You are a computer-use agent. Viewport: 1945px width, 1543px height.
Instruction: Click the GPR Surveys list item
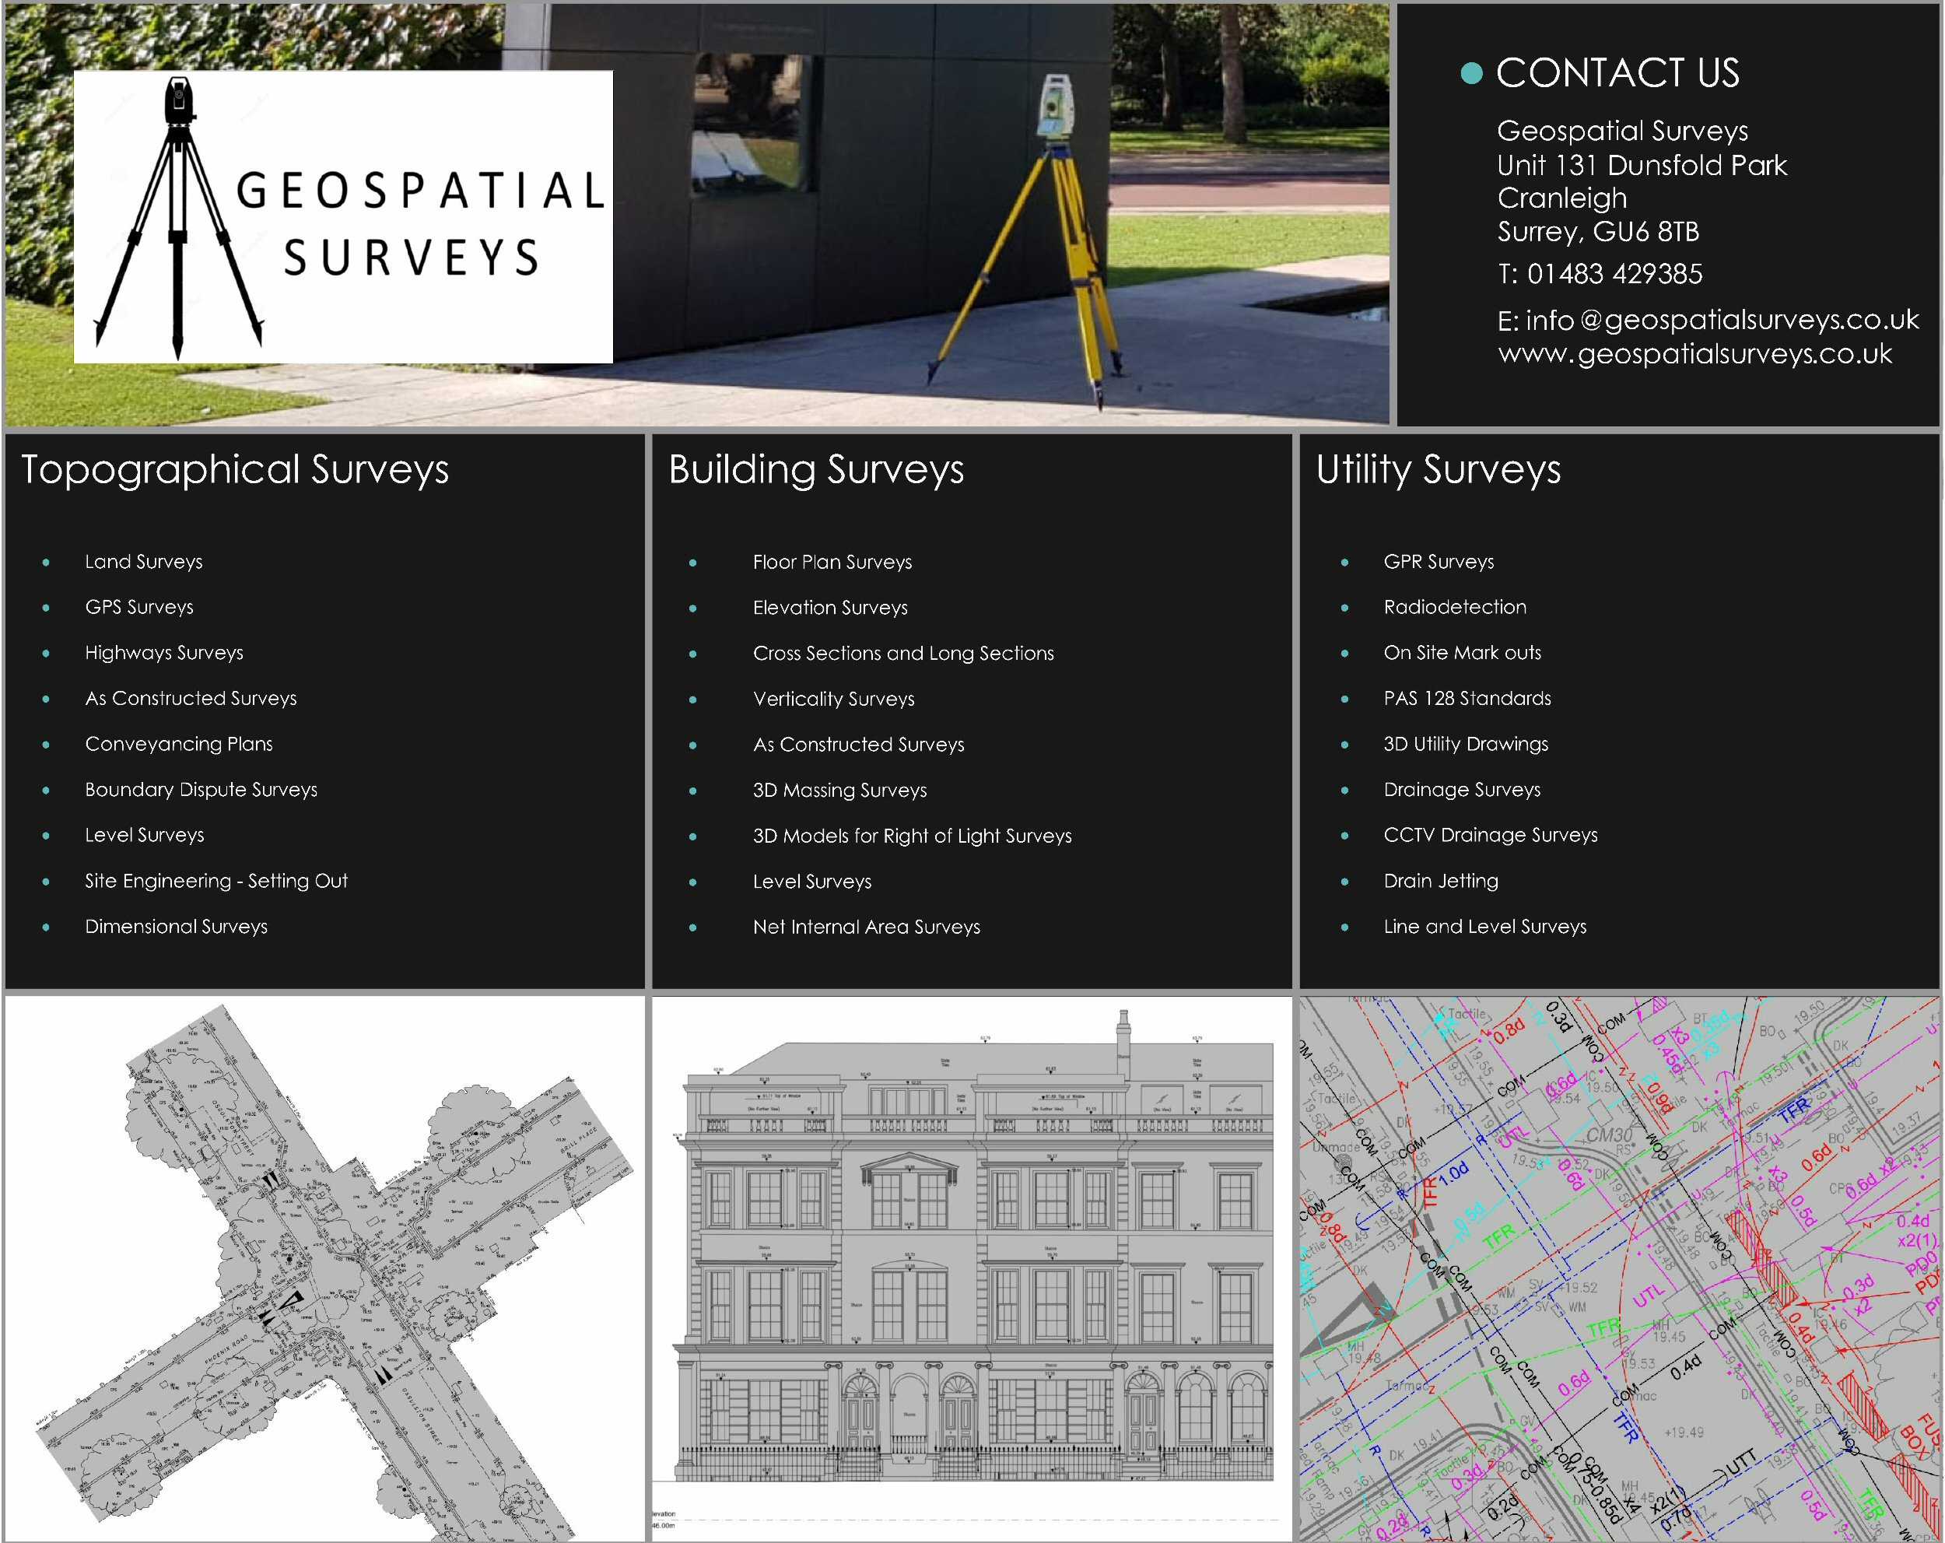coord(1438,561)
